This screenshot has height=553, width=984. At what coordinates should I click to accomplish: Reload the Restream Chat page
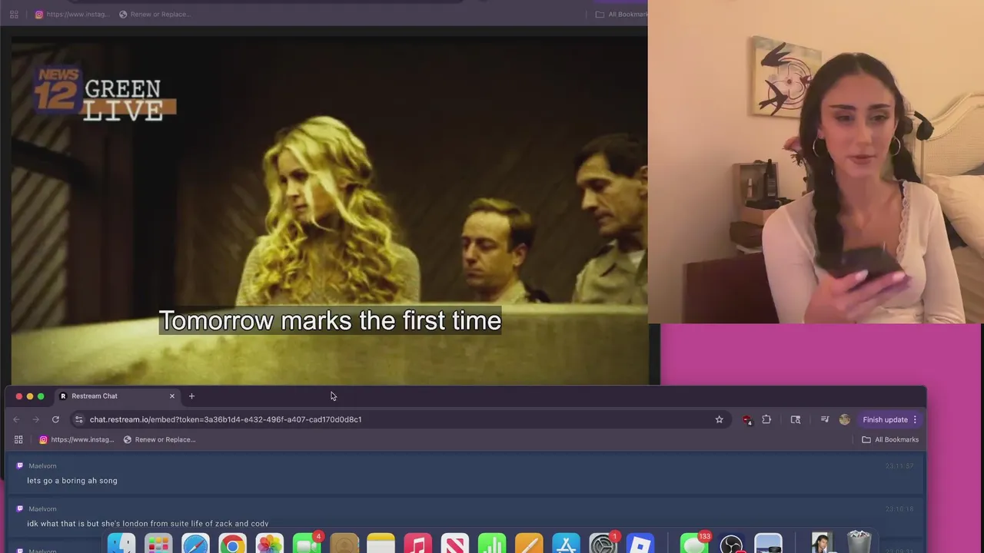[55, 419]
